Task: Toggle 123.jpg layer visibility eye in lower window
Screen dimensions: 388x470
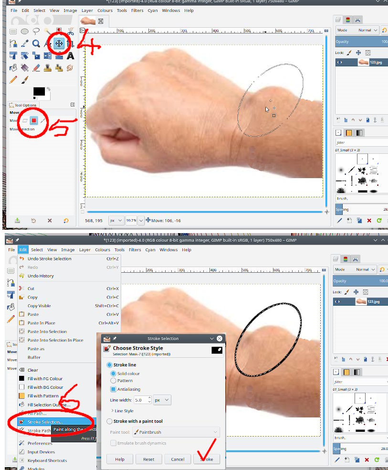Action: click(337, 301)
